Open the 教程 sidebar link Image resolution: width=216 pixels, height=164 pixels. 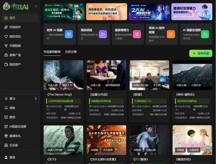click(20, 117)
